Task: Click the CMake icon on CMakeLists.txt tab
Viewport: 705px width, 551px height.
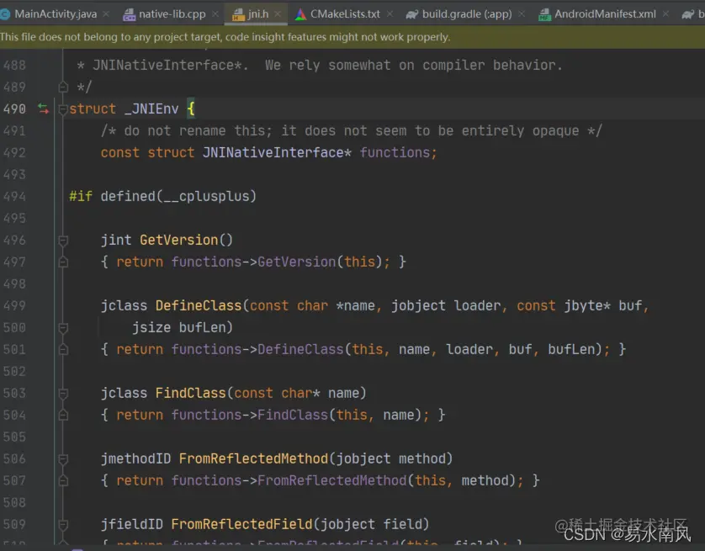Action: 301,14
